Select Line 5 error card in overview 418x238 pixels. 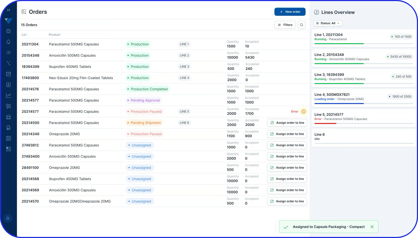click(x=363, y=117)
